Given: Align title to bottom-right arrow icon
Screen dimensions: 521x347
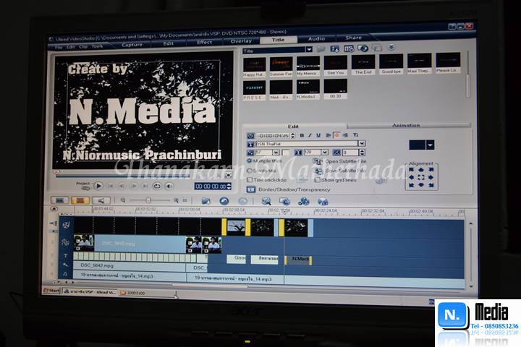Looking at the screenshot, I should (x=431, y=185).
